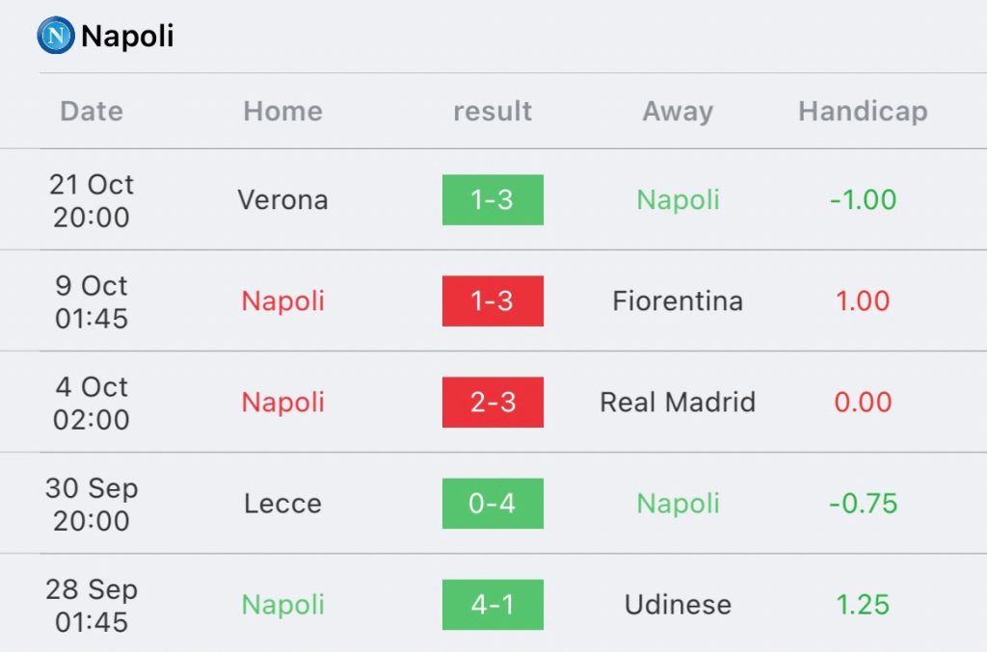The width and height of the screenshot is (987, 652).
Task: Click the Napoli club crest icon
Action: [56, 36]
